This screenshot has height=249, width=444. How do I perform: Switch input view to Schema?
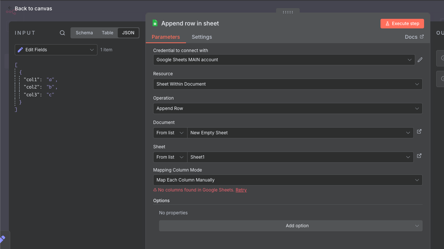(84, 33)
